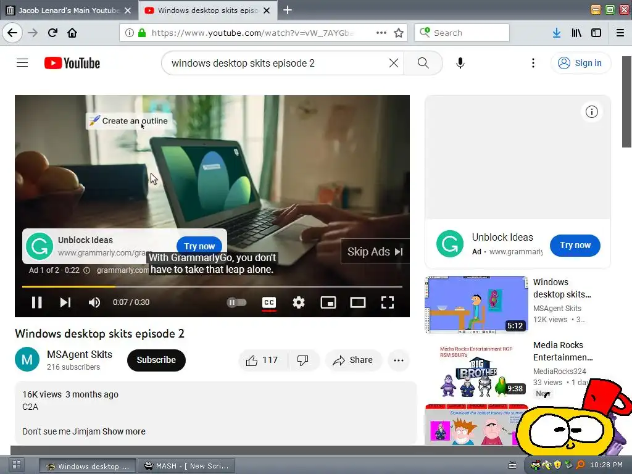Go to YouTube home via logo
The height and width of the screenshot is (474, 632).
(x=72, y=63)
